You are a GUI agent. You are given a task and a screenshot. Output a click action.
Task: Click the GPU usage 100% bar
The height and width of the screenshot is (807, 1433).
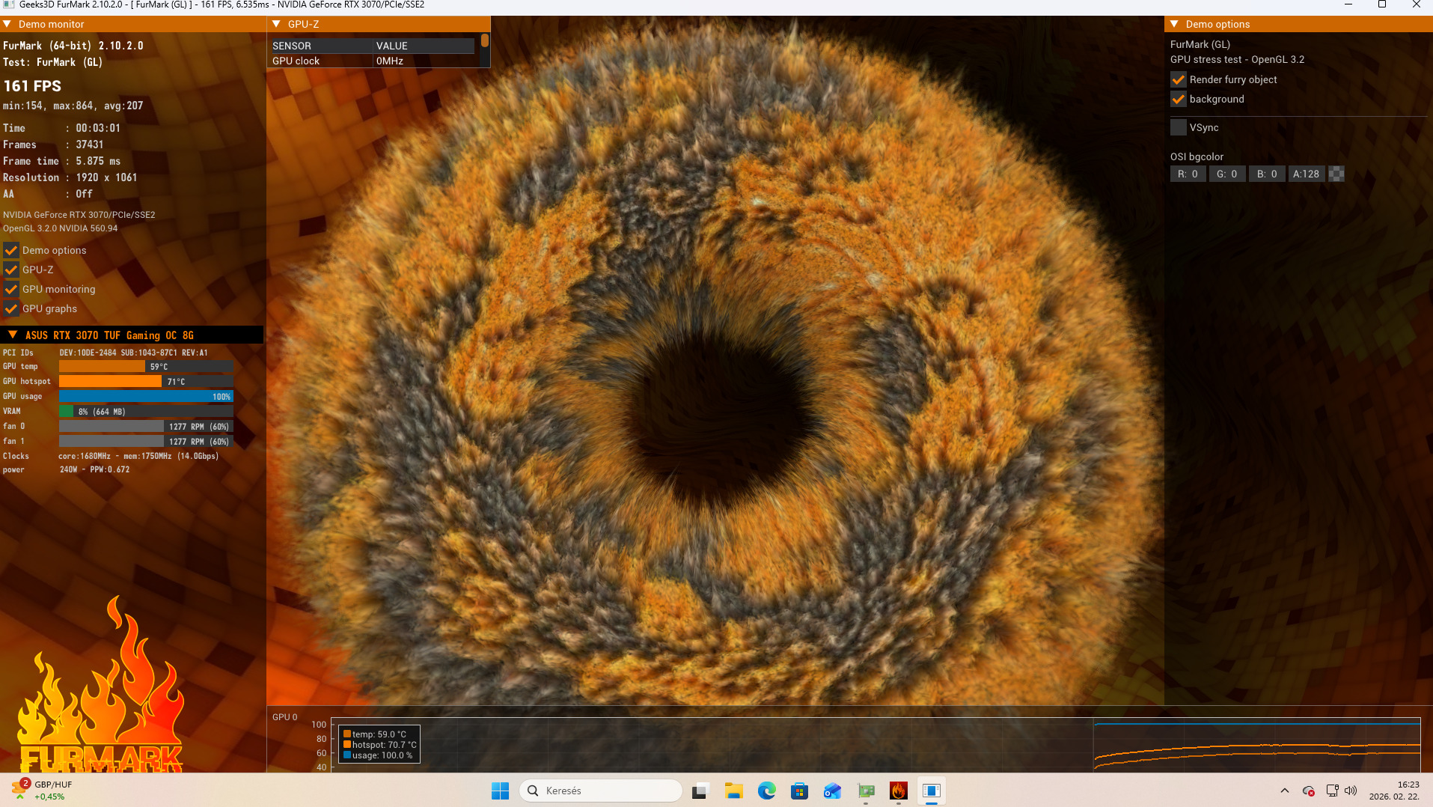pyautogui.click(x=147, y=397)
